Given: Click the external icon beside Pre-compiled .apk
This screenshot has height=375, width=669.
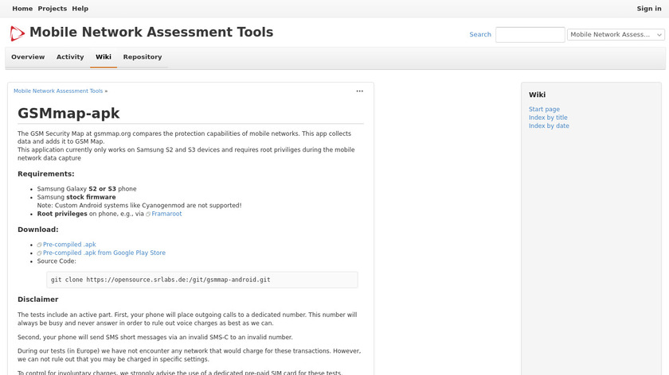Looking at the screenshot, I should coord(39,245).
